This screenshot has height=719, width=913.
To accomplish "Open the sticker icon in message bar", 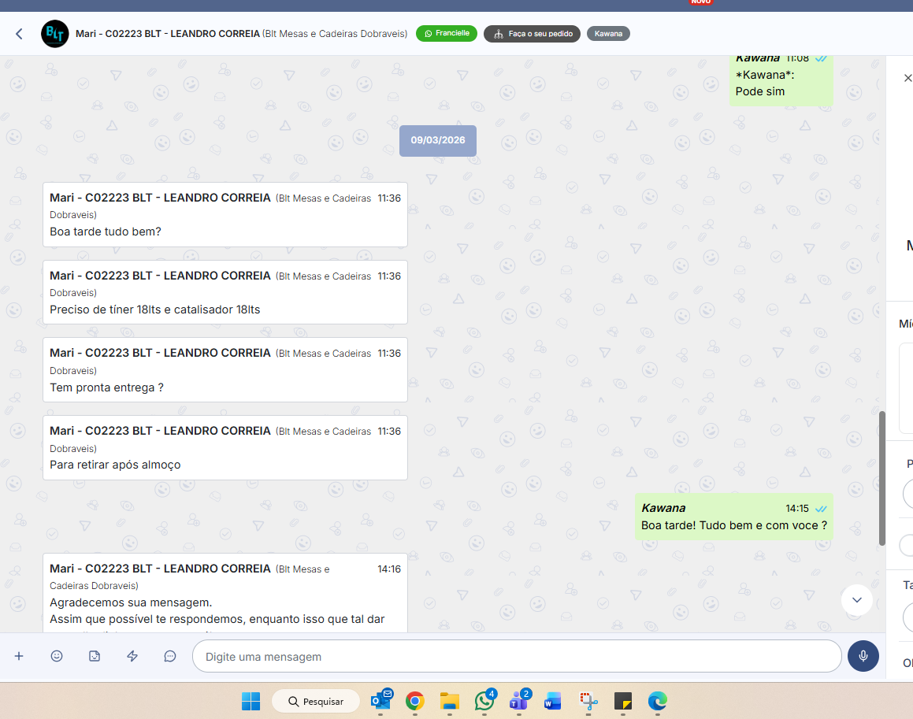I will tap(95, 656).
